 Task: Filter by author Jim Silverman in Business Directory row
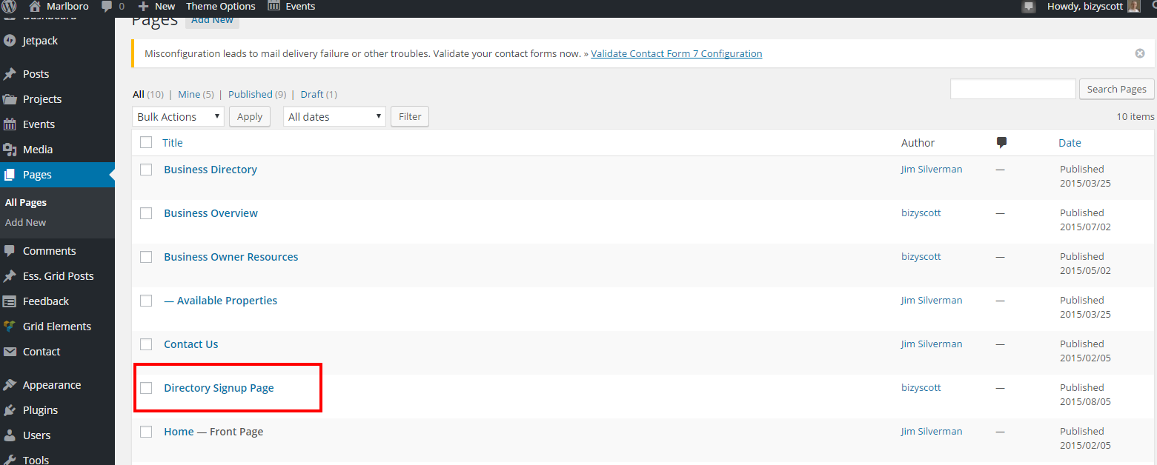click(932, 170)
